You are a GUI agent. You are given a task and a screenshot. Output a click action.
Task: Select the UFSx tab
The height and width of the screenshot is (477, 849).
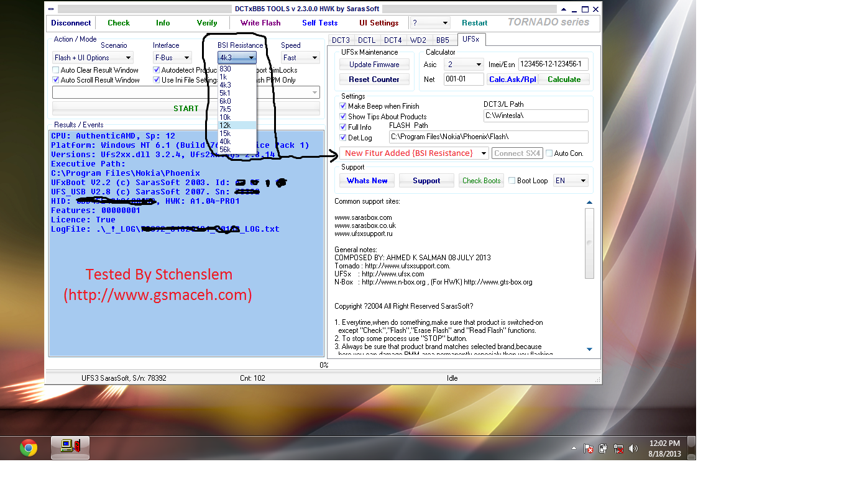pos(470,39)
